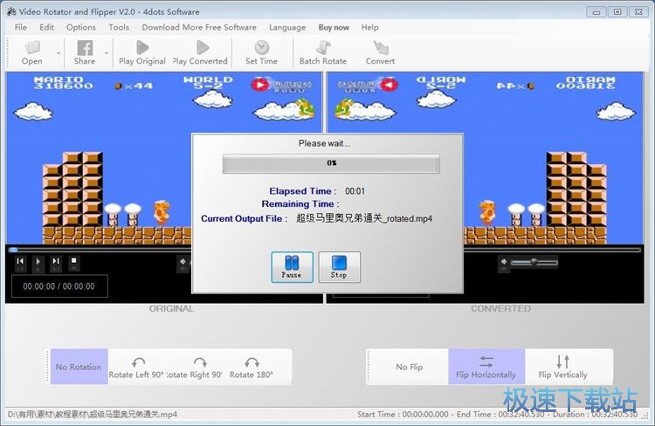Click the Elapsed Time 00:01 value
The width and height of the screenshot is (655, 426).
pyautogui.click(x=355, y=191)
